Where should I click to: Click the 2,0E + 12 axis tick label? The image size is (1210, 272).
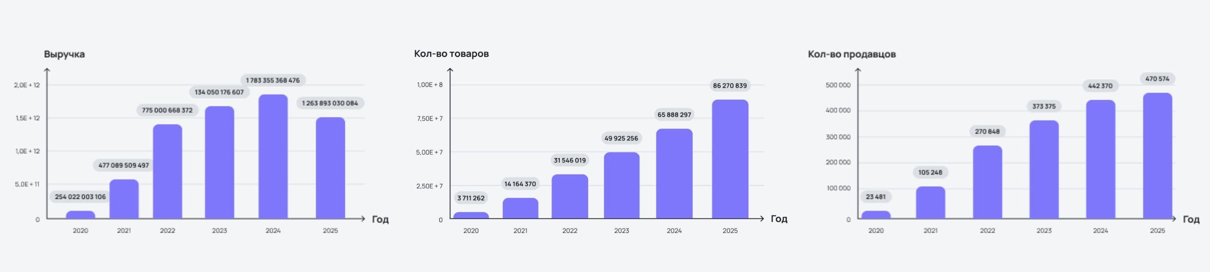27,85
